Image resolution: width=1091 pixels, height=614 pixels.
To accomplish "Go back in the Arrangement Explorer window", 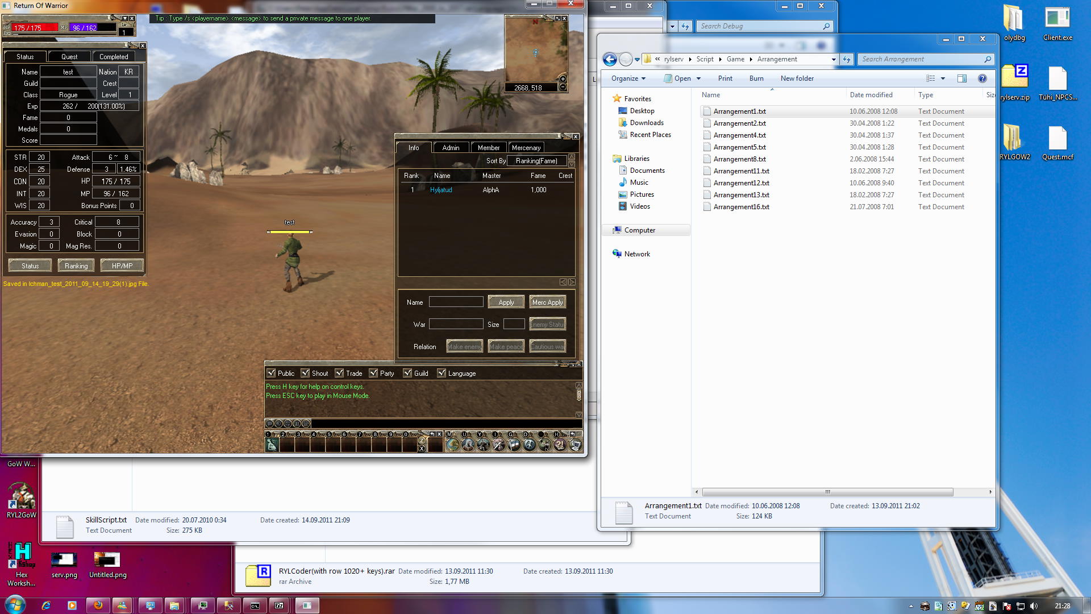I will [610, 59].
